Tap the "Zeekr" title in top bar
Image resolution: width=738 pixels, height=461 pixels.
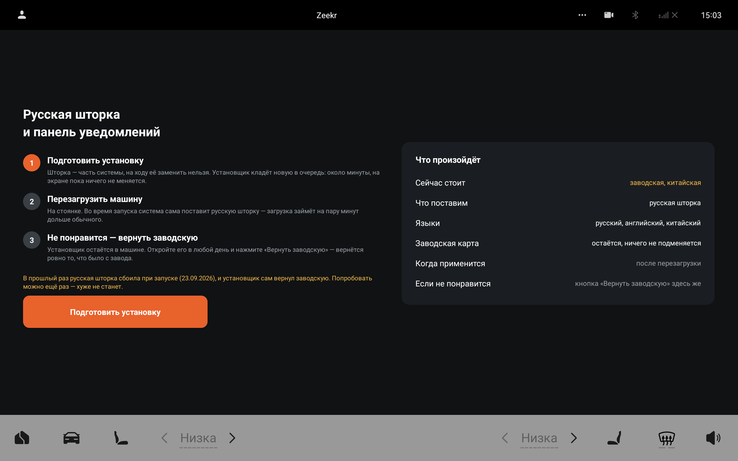click(326, 15)
